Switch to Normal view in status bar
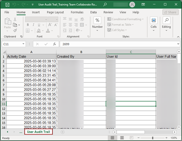Viewport: 182px width, 141px height. (112, 138)
